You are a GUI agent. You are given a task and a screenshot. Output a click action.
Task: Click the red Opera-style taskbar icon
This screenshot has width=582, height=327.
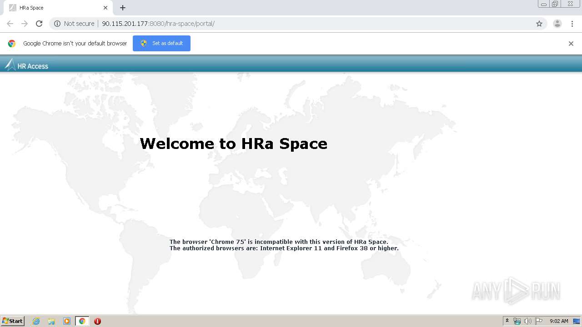pyautogui.click(x=97, y=321)
